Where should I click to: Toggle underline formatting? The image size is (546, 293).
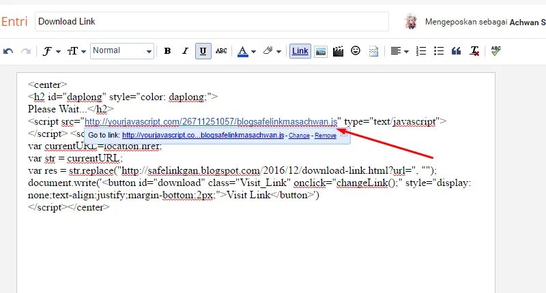coord(203,51)
